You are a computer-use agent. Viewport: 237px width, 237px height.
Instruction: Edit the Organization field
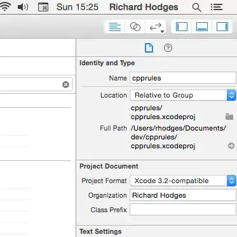[183, 195]
